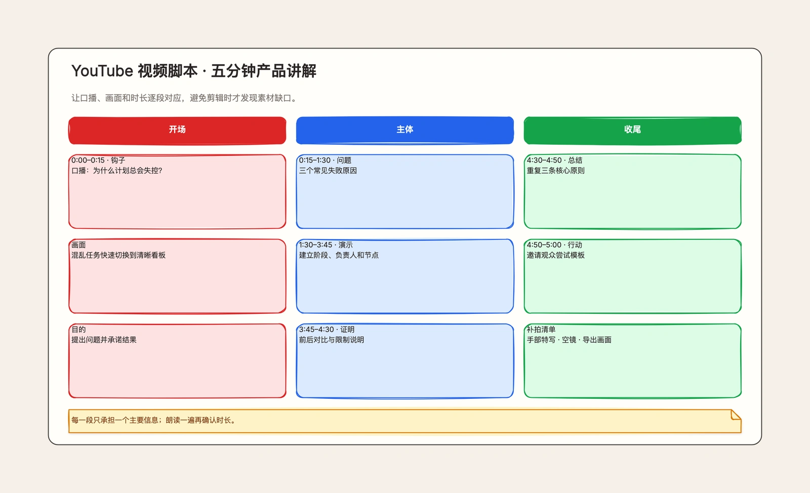Open the 1:30–3:45 · 演示 card
Image resolution: width=810 pixels, height=493 pixels.
(x=405, y=276)
